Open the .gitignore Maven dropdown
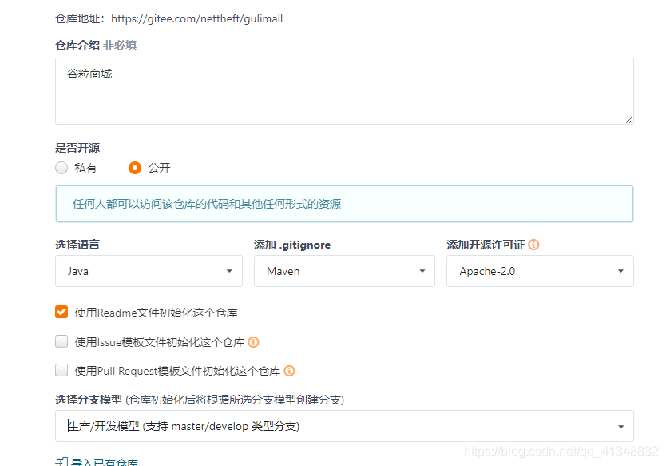Viewport: 666px width, 466px height. coord(344,271)
